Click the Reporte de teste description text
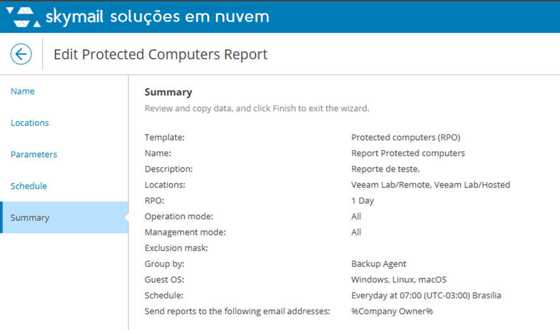Image resolution: width=560 pixels, height=330 pixels. point(386,168)
